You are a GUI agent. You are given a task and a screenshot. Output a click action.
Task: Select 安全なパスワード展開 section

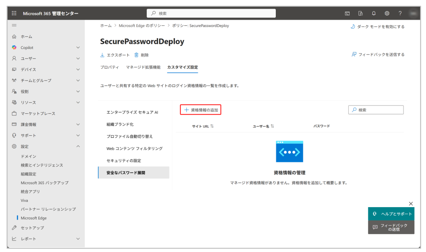(134, 173)
